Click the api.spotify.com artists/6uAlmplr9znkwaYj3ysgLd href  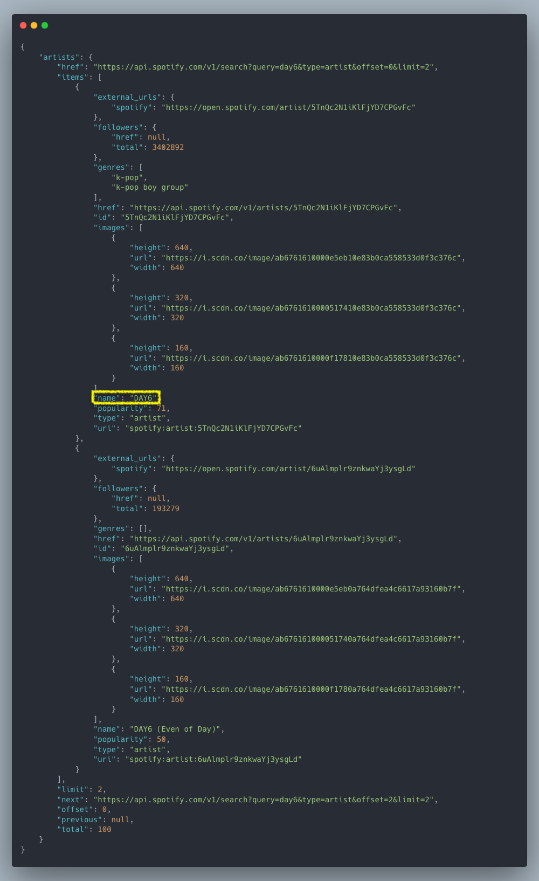pos(264,539)
